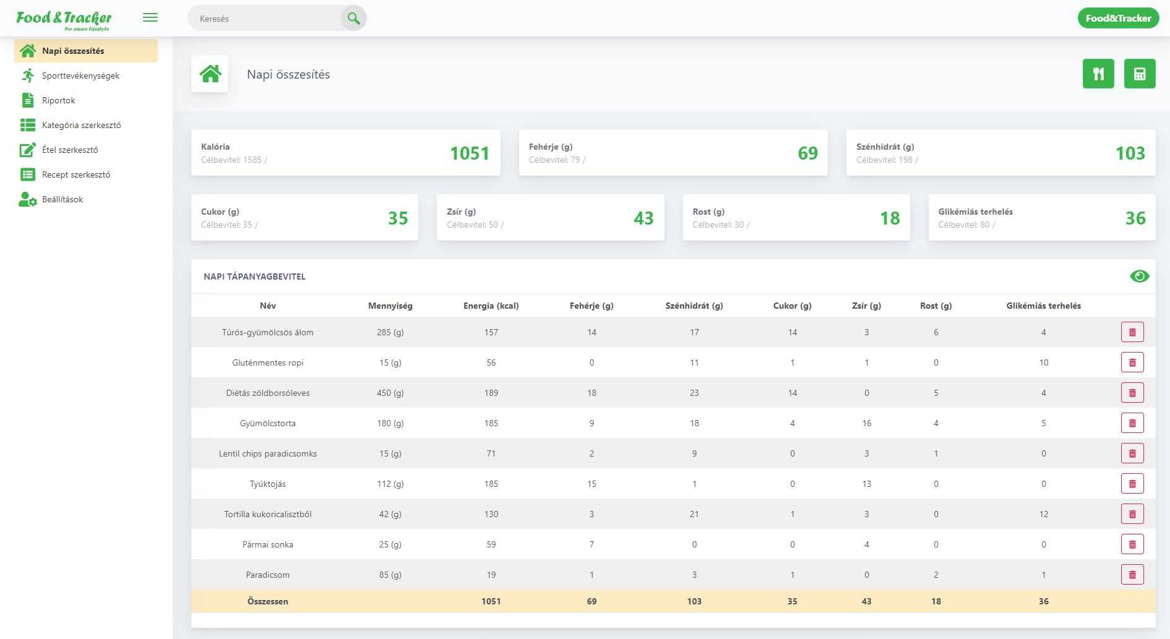Click the 450 (g) quantity cell
This screenshot has width=1170, height=639.
[390, 393]
